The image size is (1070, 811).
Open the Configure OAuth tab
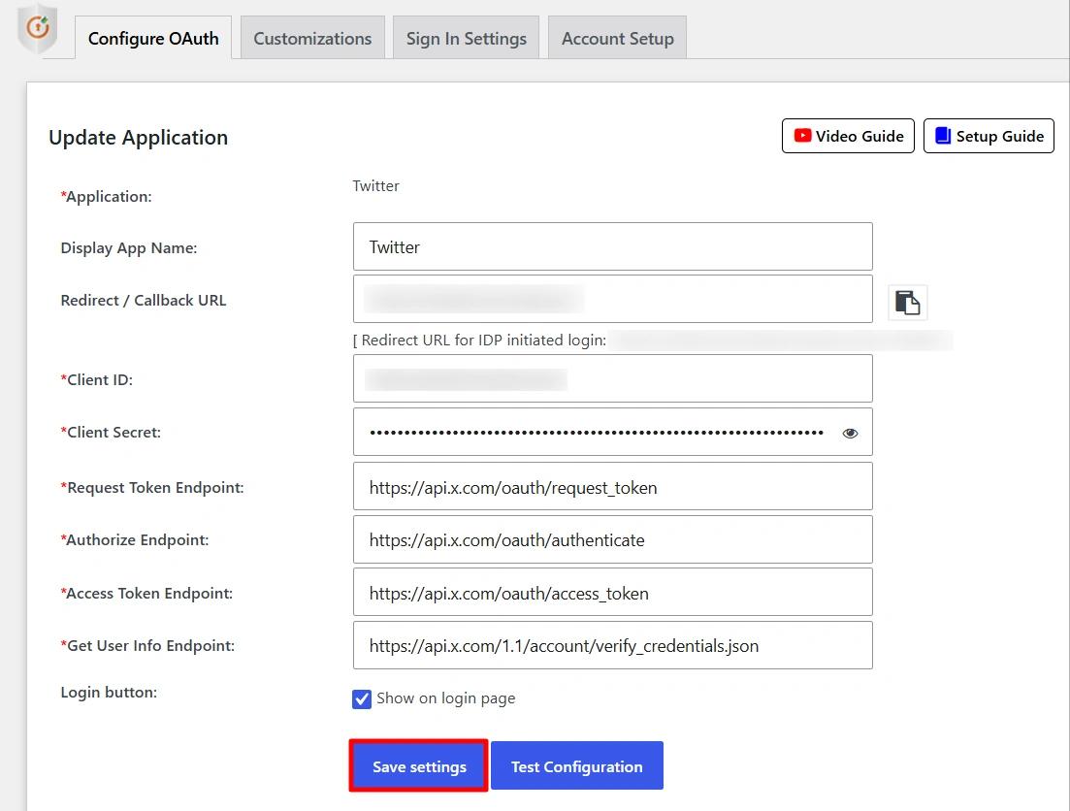coord(153,38)
